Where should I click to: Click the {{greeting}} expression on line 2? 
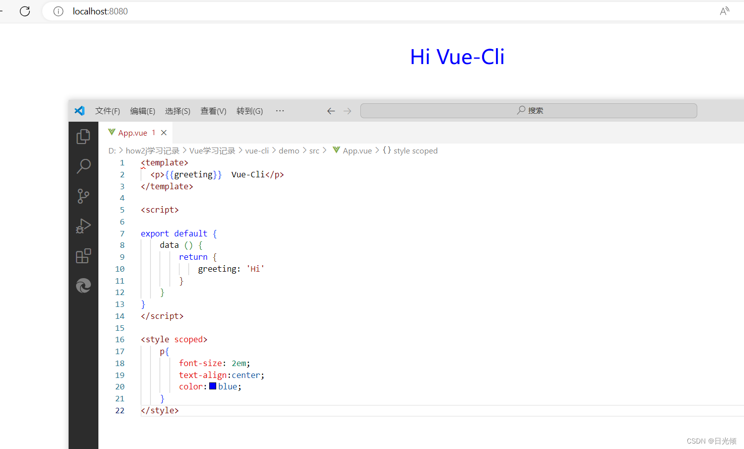pyautogui.click(x=193, y=174)
